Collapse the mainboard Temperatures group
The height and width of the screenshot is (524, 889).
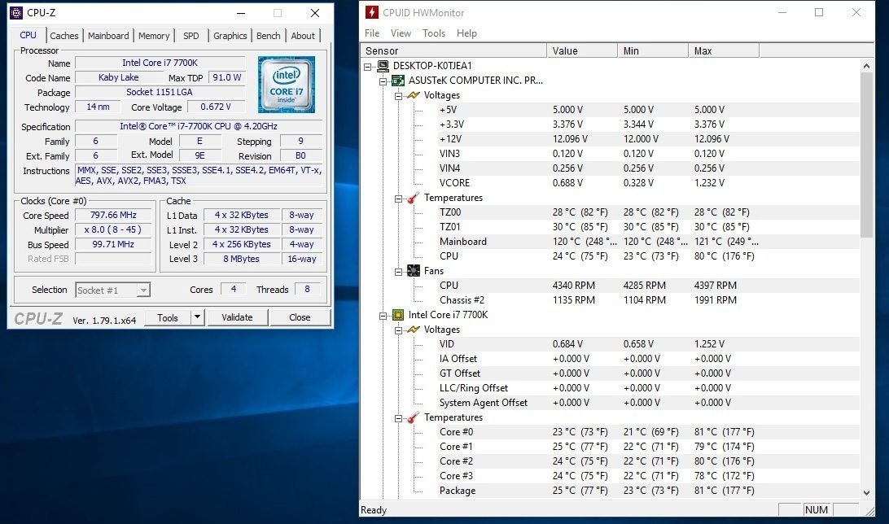click(x=399, y=199)
